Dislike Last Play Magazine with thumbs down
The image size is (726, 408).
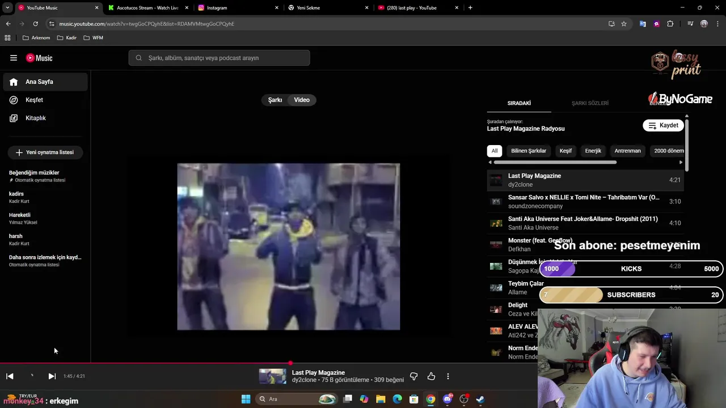413,376
